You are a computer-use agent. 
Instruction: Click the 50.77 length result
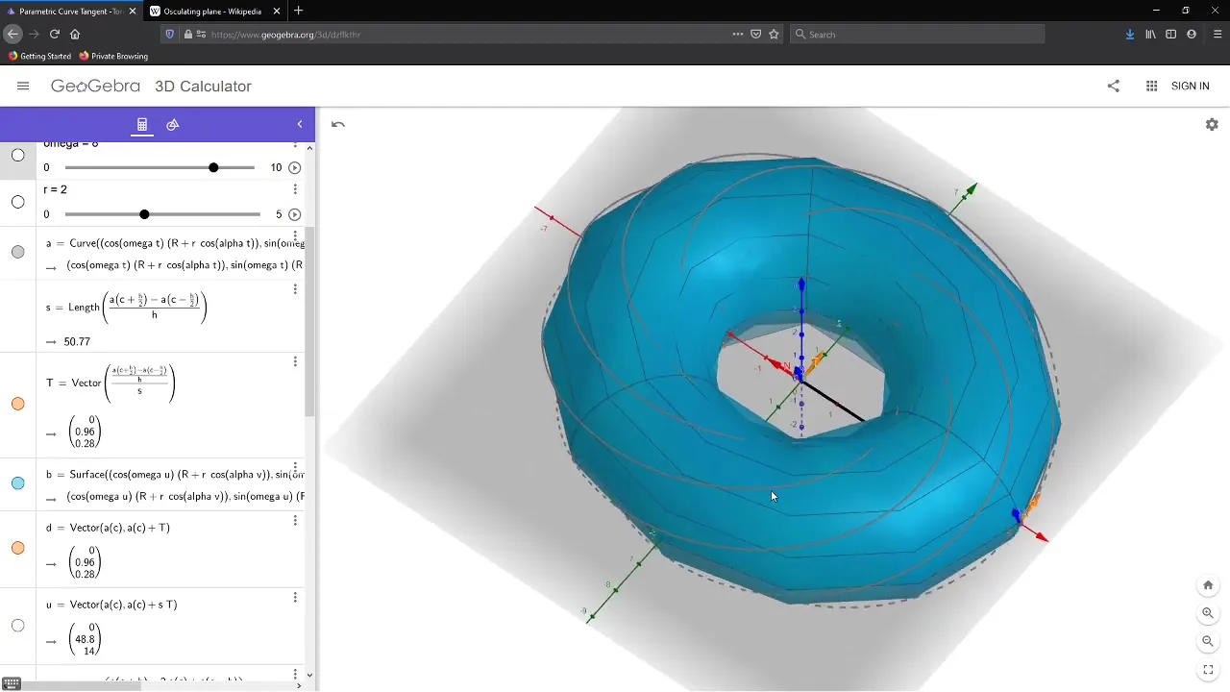77,341
